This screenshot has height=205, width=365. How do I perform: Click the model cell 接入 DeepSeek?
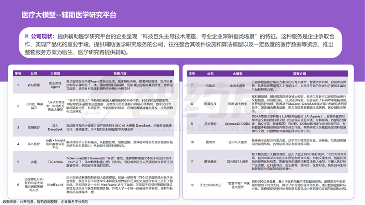click(x=55, y=128)
